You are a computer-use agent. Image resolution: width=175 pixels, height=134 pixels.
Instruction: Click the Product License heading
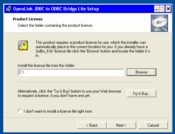click(28, 19)
